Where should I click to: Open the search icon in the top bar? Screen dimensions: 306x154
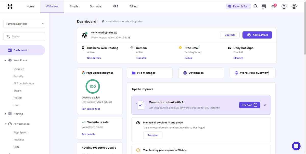pyautogui.click(x=256, y=6)
